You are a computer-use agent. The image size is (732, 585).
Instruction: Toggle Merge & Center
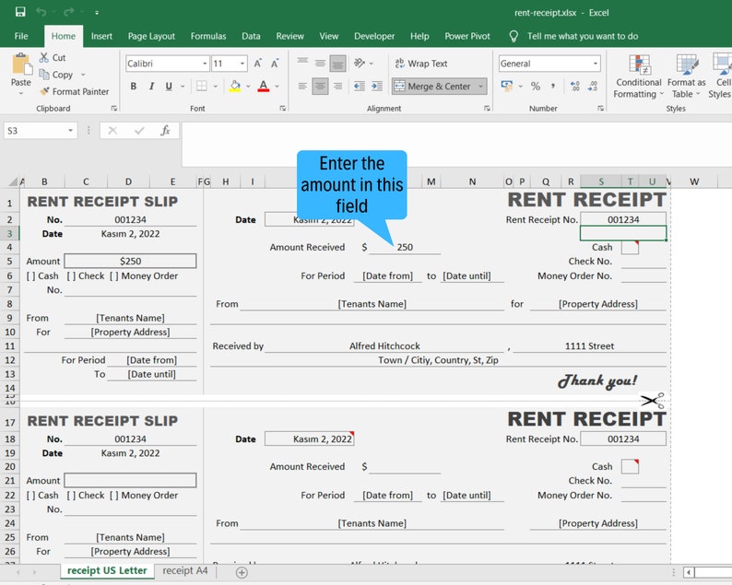point(432,87)
